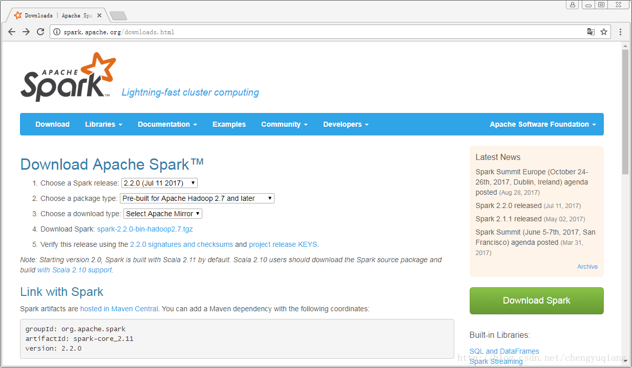The image size is (632, 368).
Task: Open the Select Apache Mirror dropdown
Action: pyautogui.click(x=163, y=214)
